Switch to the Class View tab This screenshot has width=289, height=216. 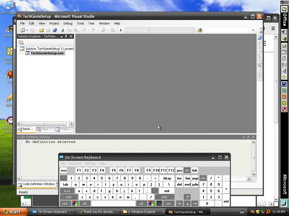tap(45, 129)
